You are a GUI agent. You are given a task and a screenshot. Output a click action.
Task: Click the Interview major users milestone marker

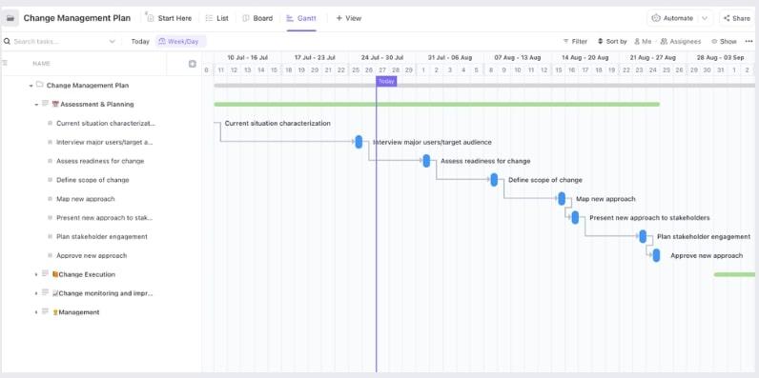tap(359, 142)
